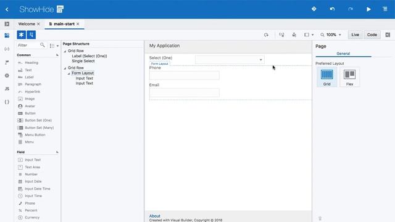Open the JSON braces sidebar icon

[x=7, y=102]
